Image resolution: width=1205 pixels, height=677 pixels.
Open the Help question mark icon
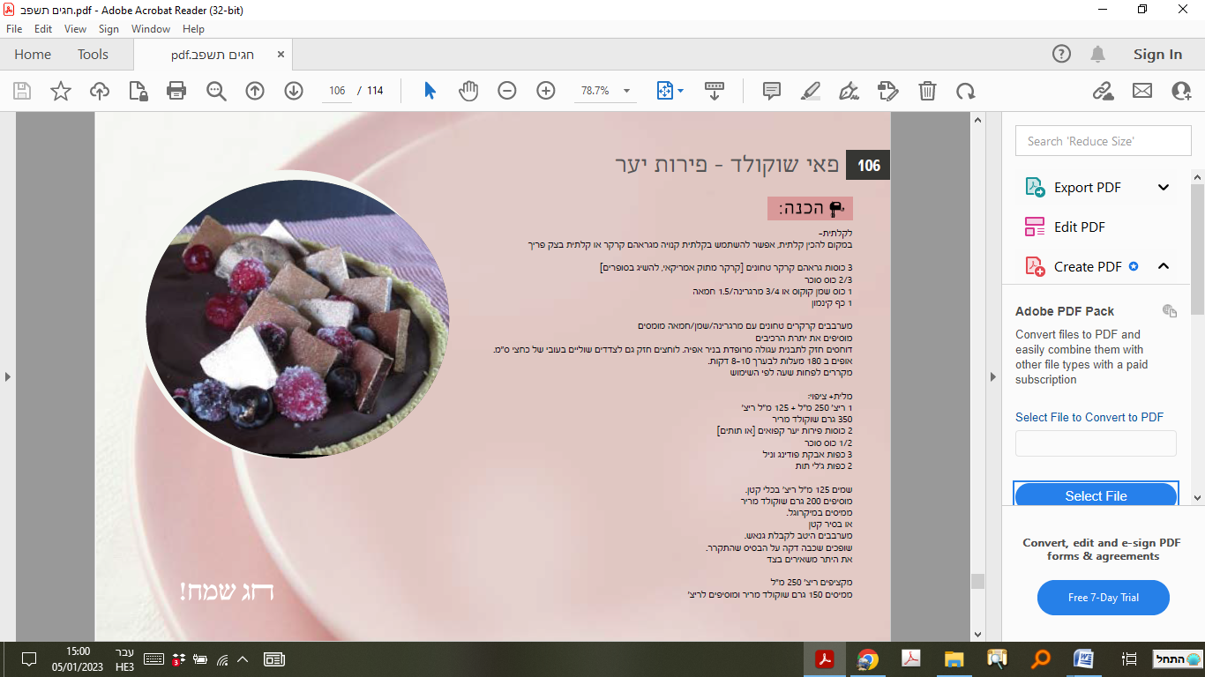(1062, 54)
